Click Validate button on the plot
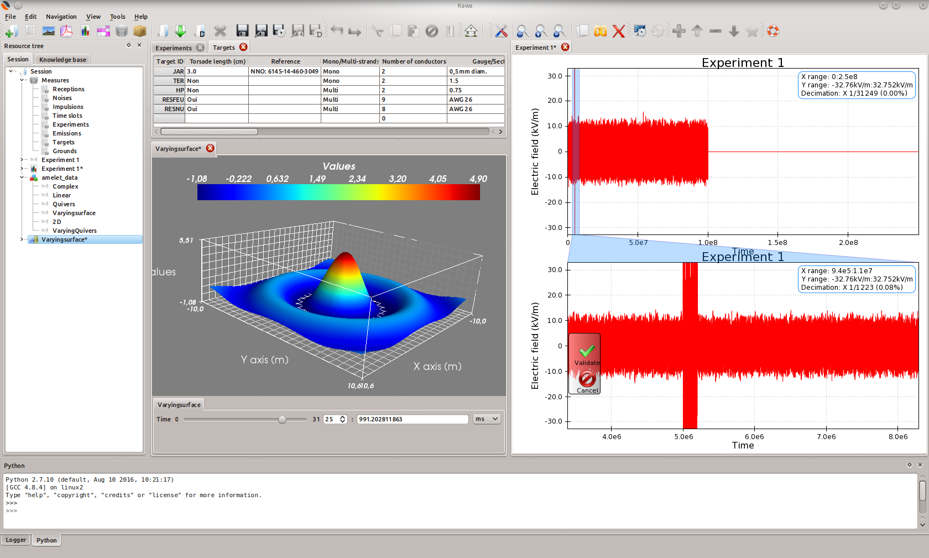929x558 pixels. 587,354
